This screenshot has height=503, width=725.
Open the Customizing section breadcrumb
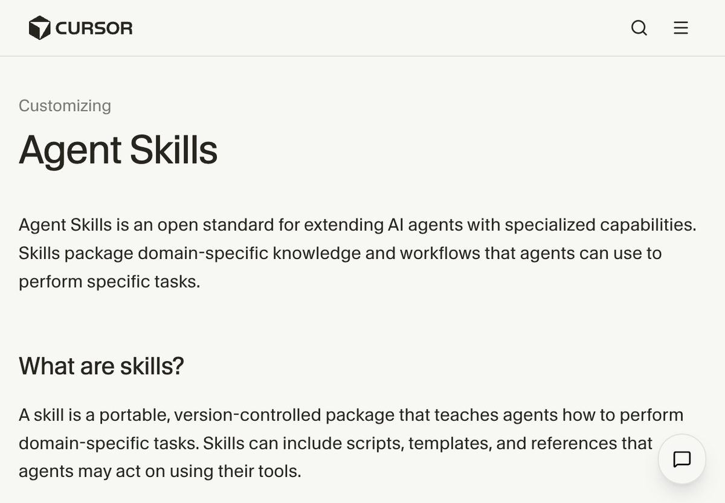pos(65,106)
